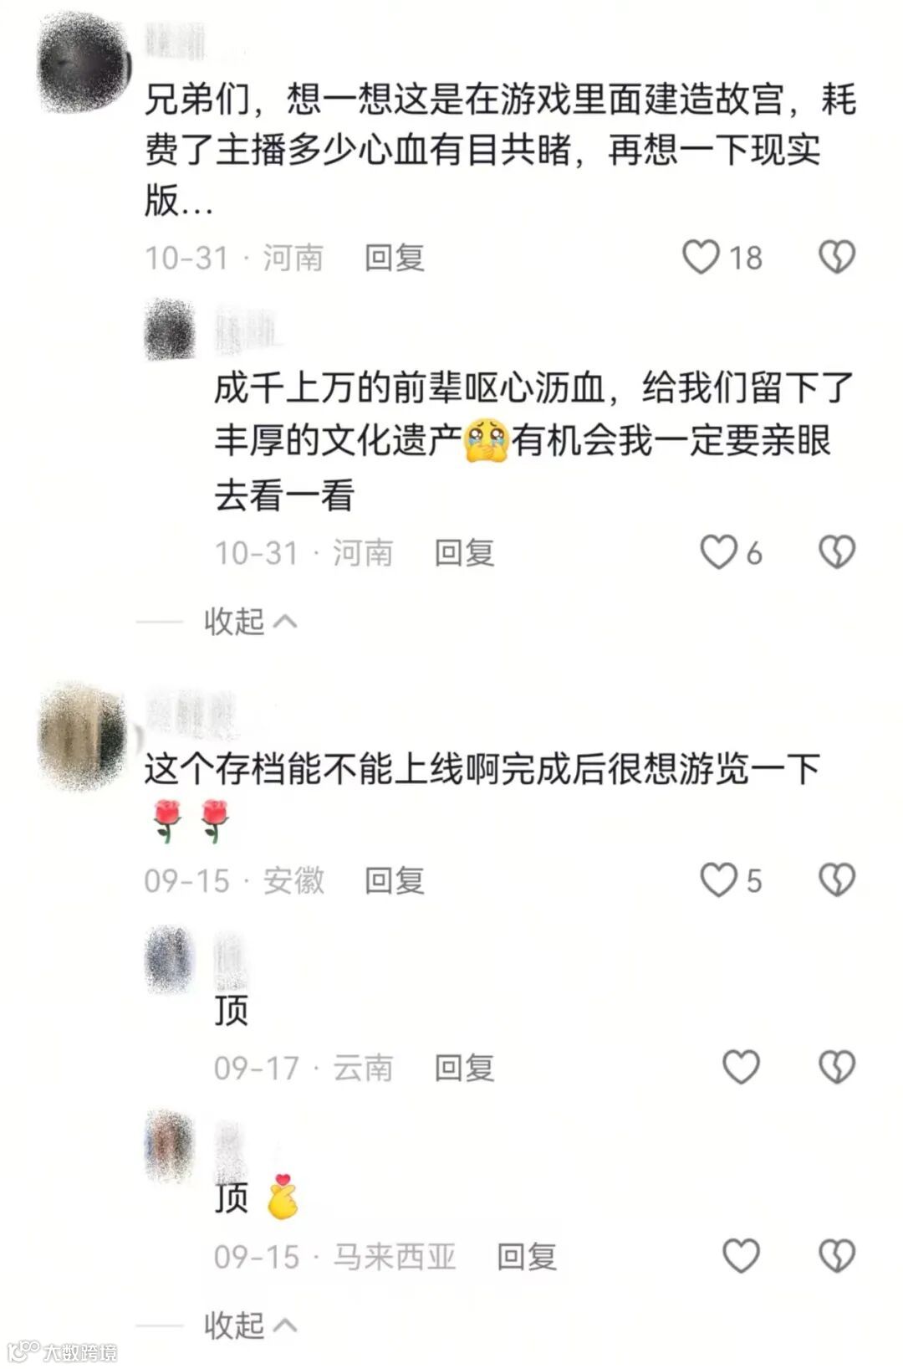Dislike the Yunnan reply dated 09-17
Screen dimensions: 903x1369
click(836, 1067)
